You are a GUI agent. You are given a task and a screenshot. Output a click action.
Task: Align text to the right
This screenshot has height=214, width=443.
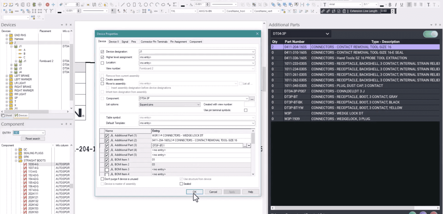pos(421,5)
